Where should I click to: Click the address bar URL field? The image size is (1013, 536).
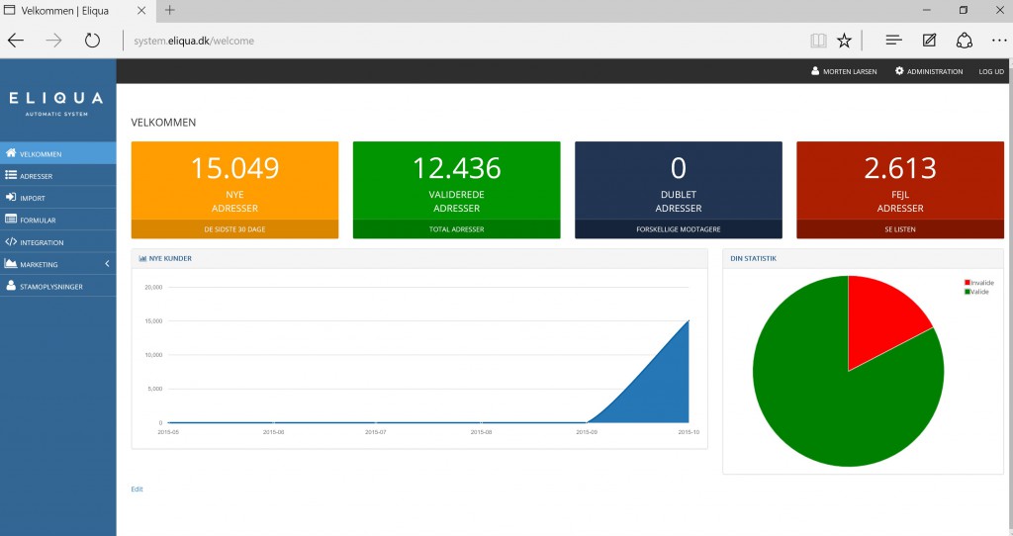452,41
